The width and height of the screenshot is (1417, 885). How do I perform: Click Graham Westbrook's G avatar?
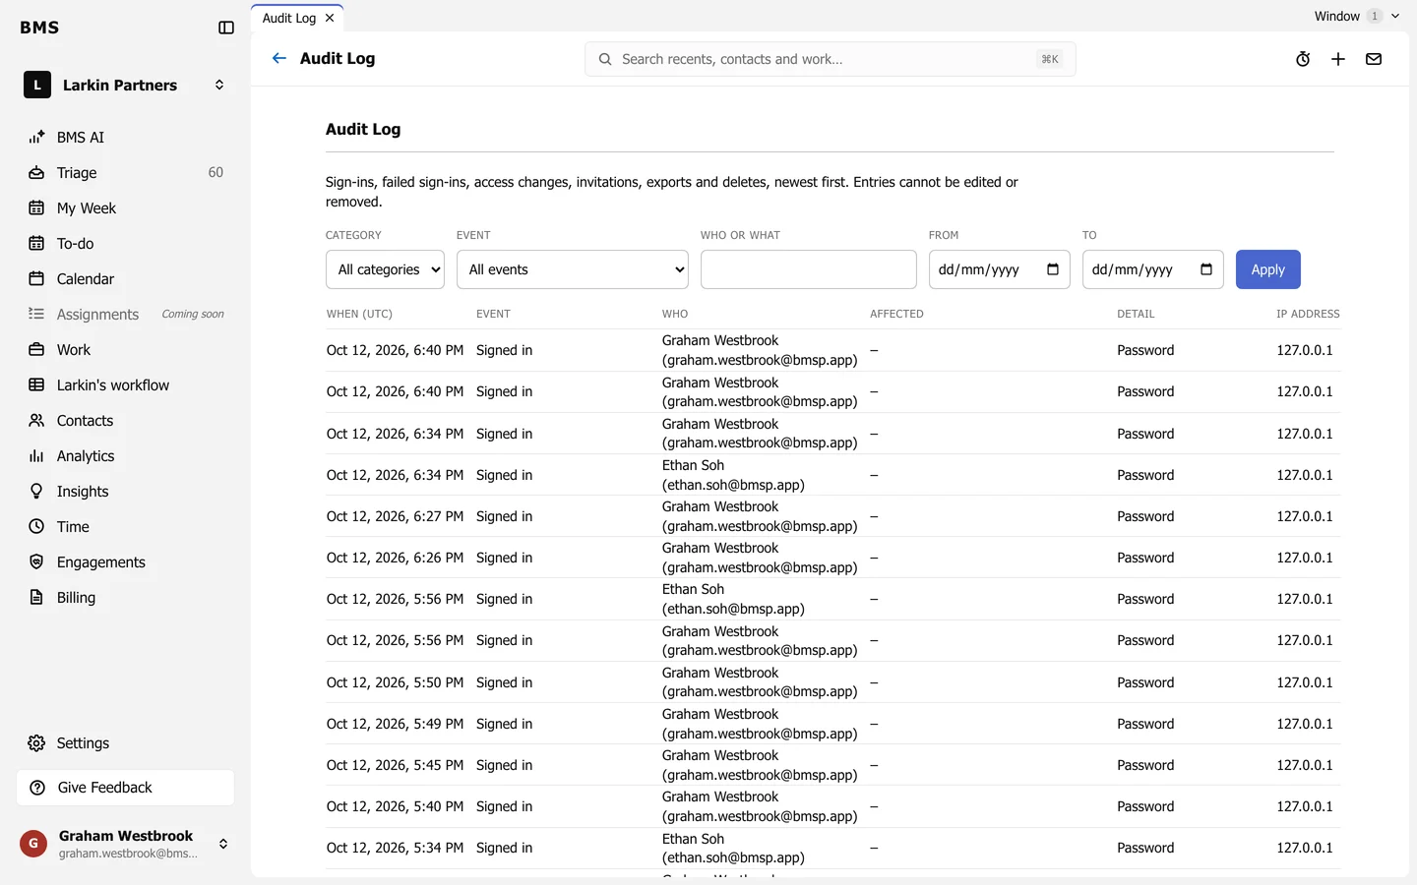pyautogui.click(x=33, y=844)
